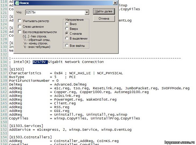This screenshot has height=145, width=196.
Task: Click CoInKS.reg on line 155
Action: coord(108,141)
